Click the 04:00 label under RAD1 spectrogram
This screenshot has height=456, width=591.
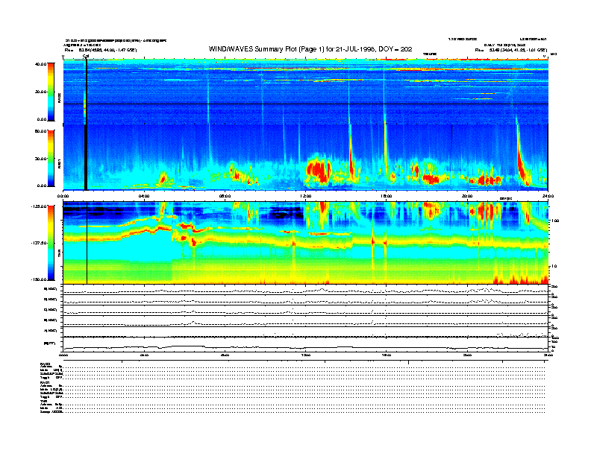coord(144,196)
